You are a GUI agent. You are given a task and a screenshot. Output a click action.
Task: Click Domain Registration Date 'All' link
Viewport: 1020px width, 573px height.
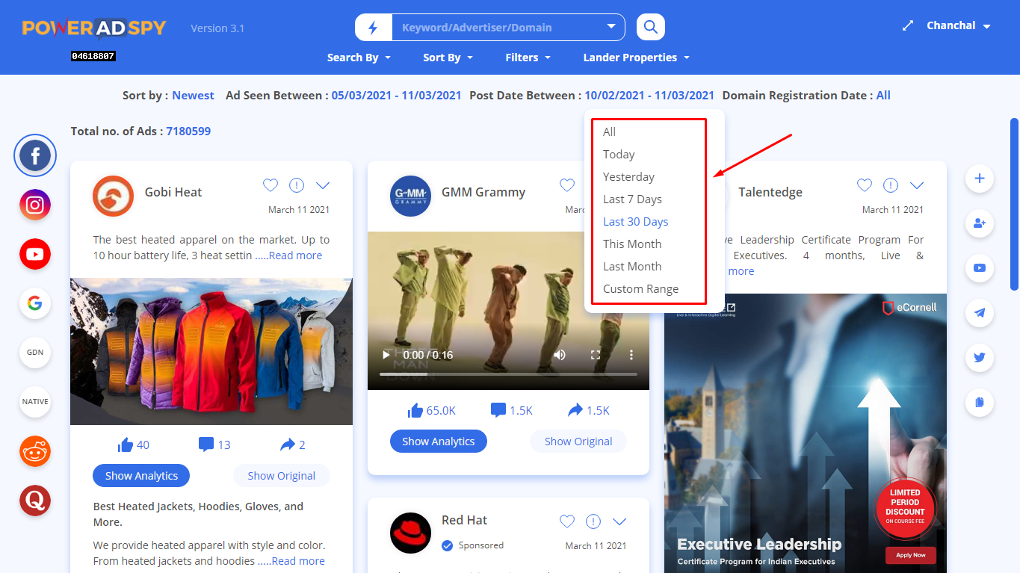tap(883, 96)
